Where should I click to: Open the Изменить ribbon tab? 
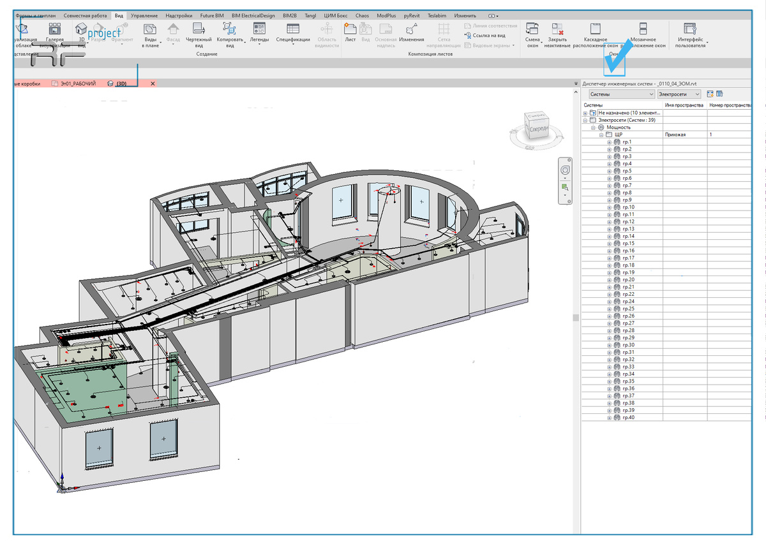[465, 15]
